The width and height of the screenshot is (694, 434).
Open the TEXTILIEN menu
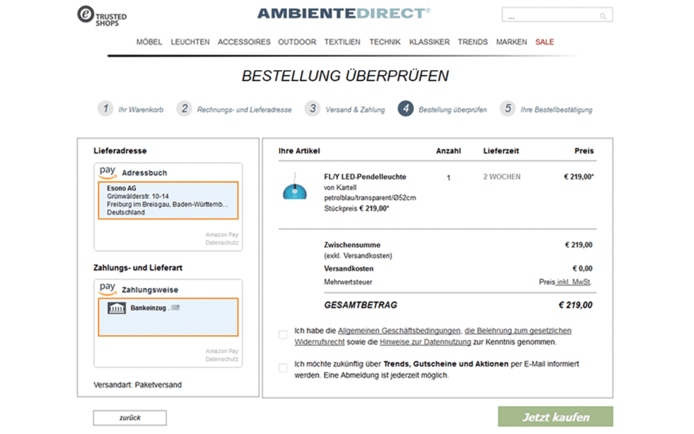coord(342,42)
